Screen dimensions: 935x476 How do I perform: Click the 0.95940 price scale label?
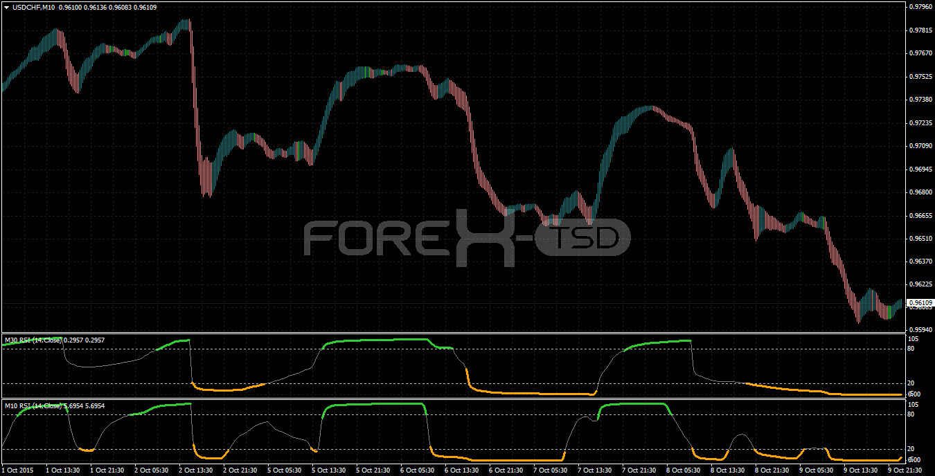pos(920,330)
